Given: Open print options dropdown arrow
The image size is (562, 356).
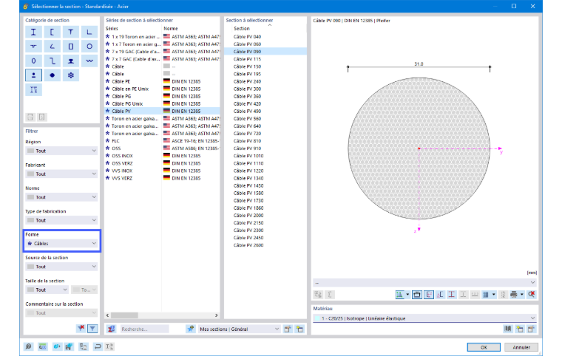Looking at the screenshot, I should (522, 295).
